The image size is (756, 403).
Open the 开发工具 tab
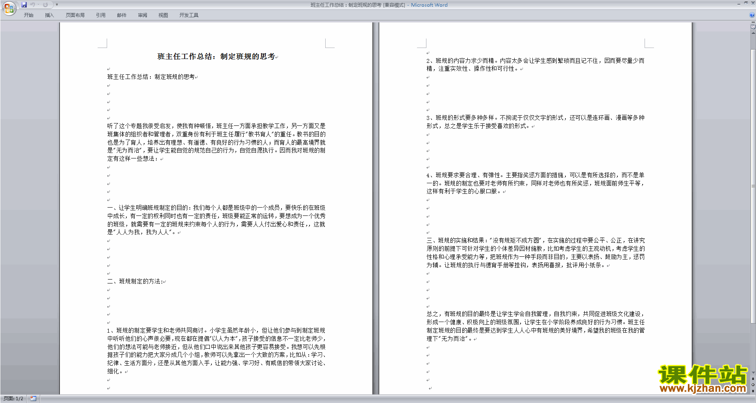(189, 15)
